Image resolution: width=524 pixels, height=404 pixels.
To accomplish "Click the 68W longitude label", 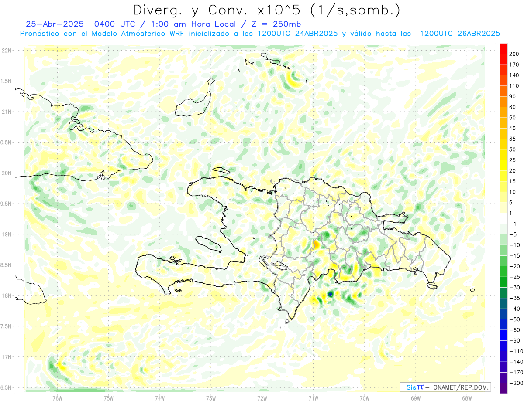I will (x=466, y=398).
